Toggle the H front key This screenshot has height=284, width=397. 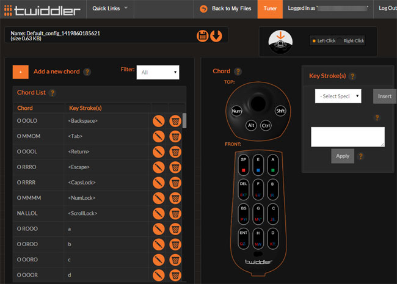pyautogui.click(x=258, y=238)
